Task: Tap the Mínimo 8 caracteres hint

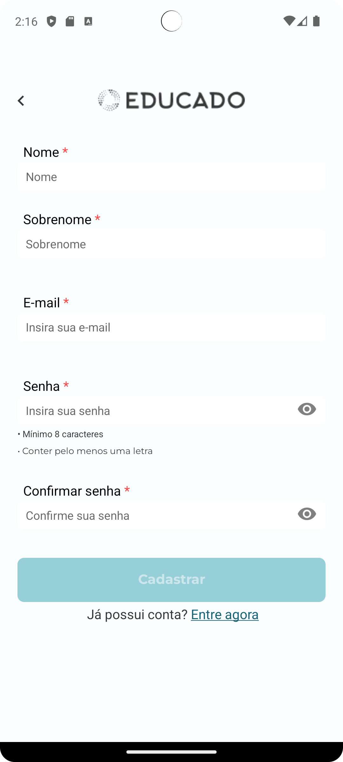Action: click(x=61, y=434)
